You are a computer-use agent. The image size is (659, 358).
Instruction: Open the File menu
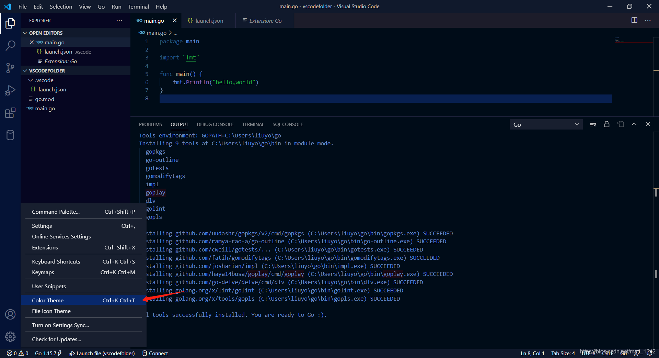[22, 7]
